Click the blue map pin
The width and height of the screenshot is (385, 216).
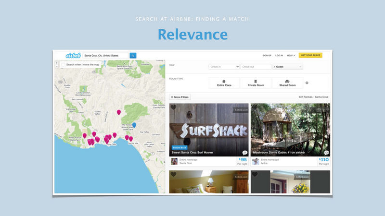pyautogui.click(x=134, y=125)
